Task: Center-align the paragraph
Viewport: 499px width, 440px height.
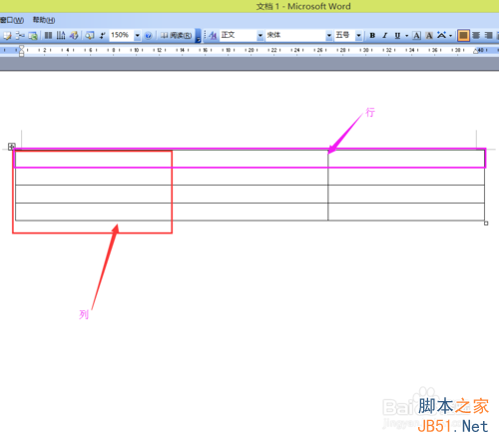Action: click(x=476, y=35)
